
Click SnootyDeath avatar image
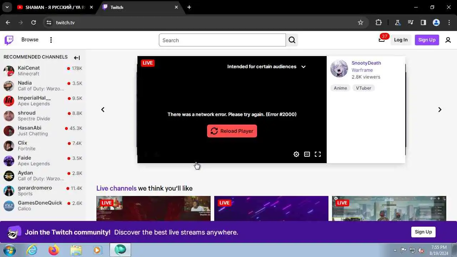(x=339, y=69)
